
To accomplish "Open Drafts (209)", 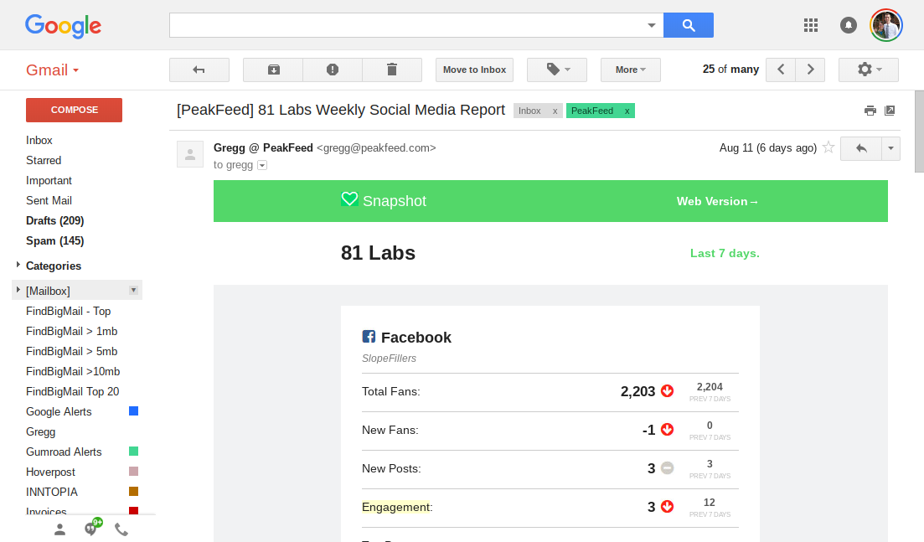I will [54, 220].
